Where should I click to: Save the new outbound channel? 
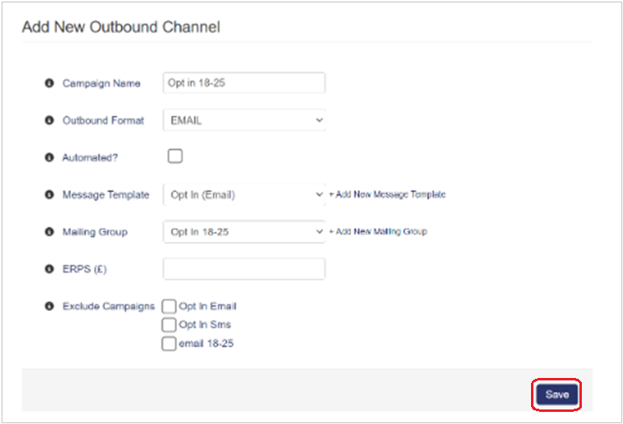pos(557,395)
